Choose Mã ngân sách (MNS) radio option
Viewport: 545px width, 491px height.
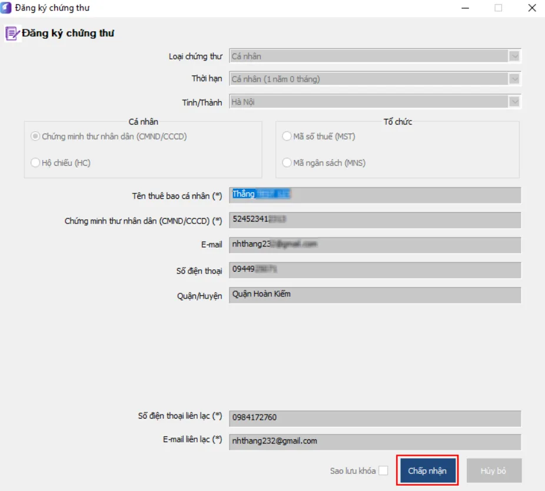[x=287, y=163]
